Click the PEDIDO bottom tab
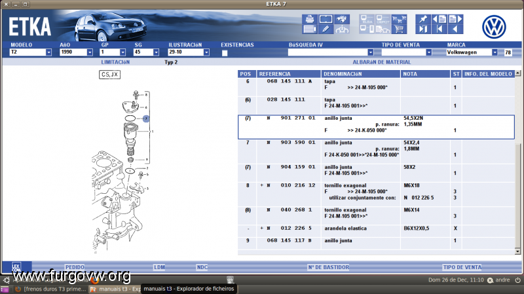This screenshot has width=524, height=294. [75, 267]
